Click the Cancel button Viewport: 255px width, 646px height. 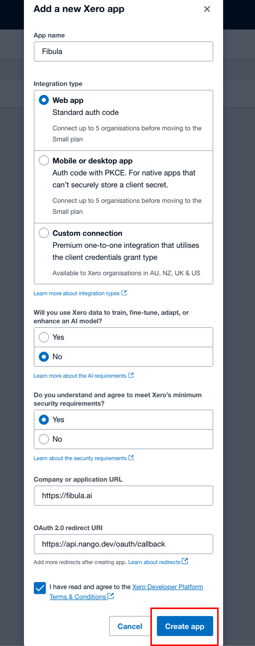[130, 627]
